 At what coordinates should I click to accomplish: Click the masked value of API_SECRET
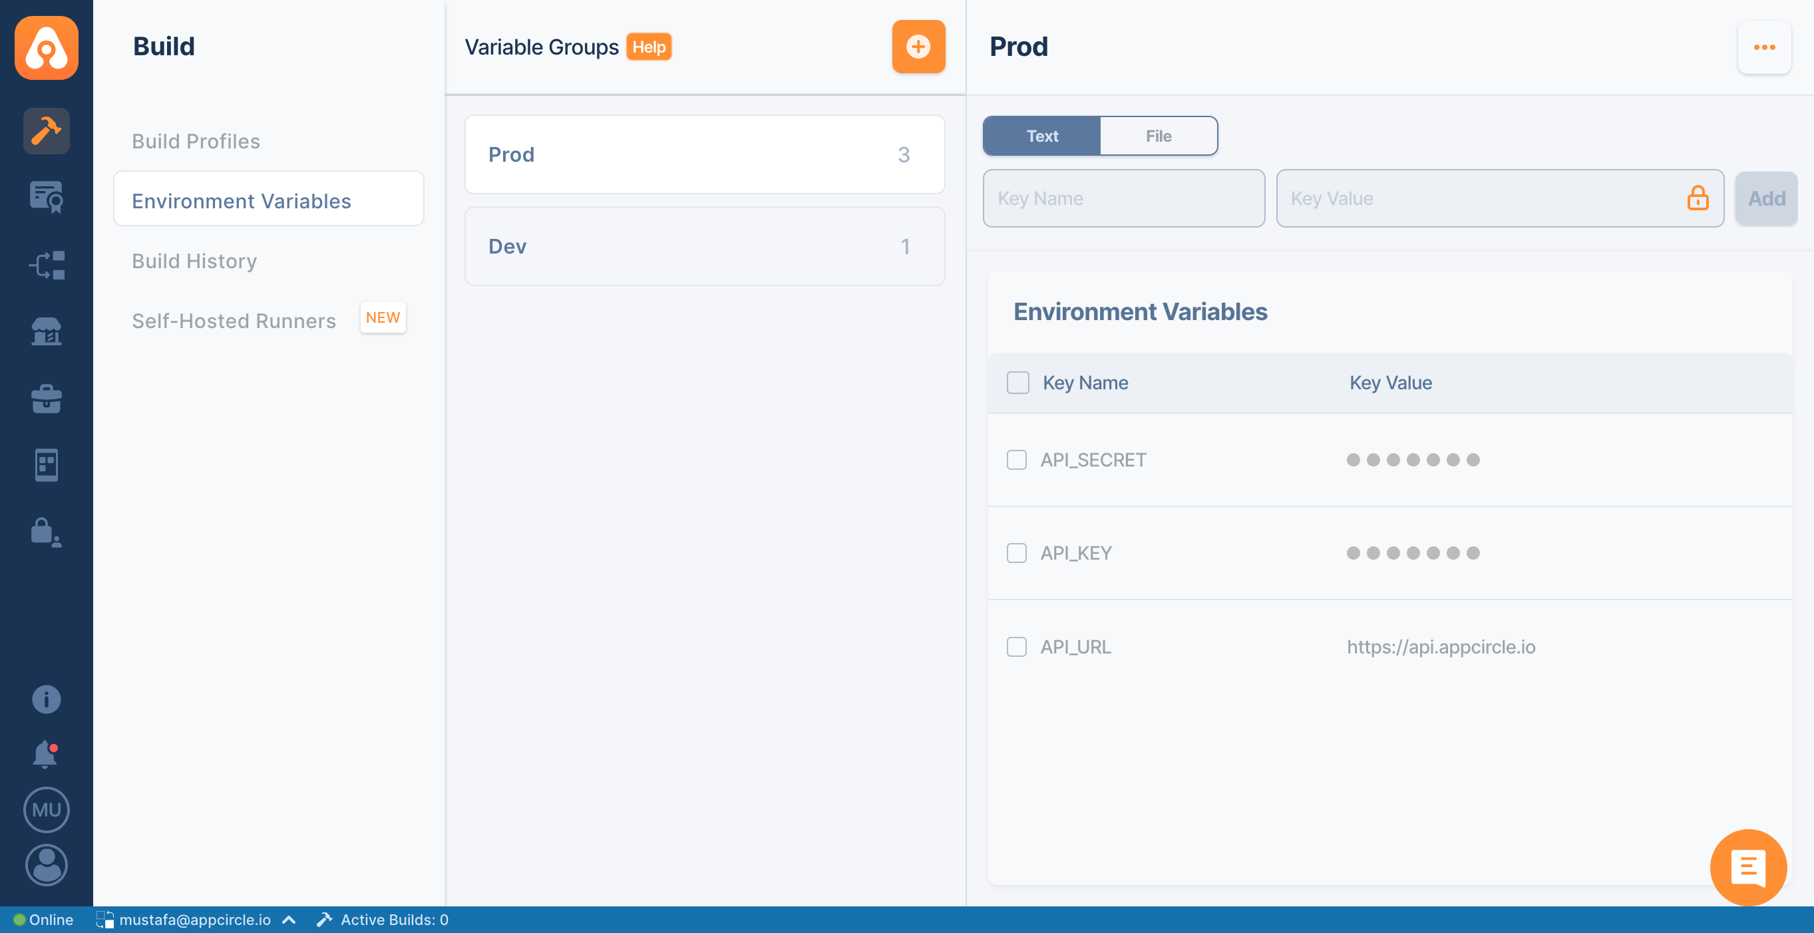coord(1413,460)
